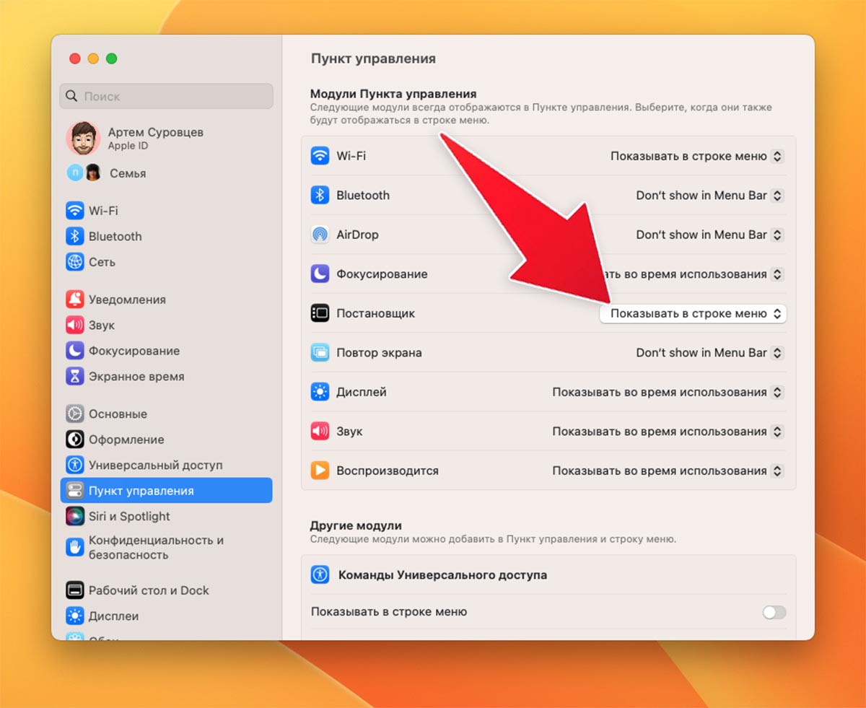Image resolution: width=866 pixels, height=708 pixels.
Task: Toggle Показывать в строке меню accessibility switch
Action: tap(774, 612)
